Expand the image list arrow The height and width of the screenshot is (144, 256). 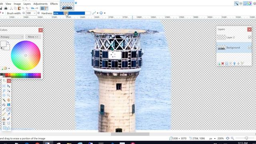[x=76, y=3]
